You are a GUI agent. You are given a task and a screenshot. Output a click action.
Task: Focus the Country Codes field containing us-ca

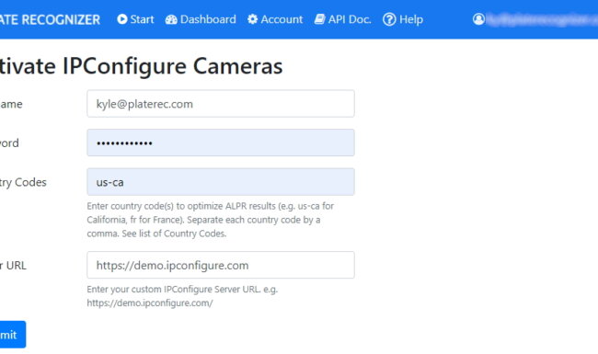(x=221, y=182)
